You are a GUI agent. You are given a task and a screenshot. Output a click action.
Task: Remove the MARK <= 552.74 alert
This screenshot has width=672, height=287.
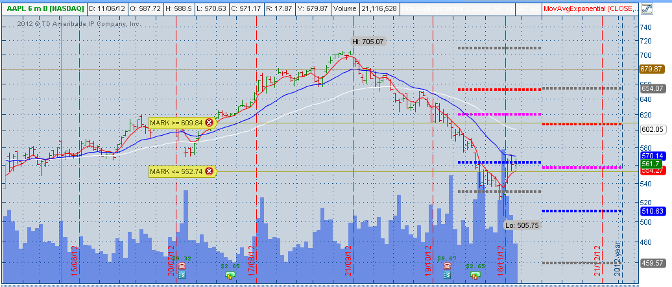209,171
